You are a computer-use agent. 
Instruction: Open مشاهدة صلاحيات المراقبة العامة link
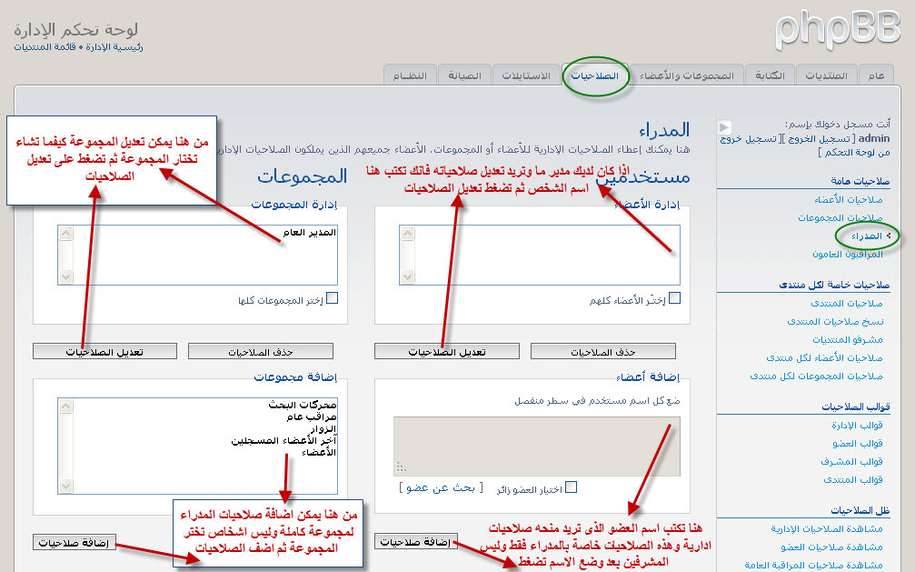pos(813,565)
